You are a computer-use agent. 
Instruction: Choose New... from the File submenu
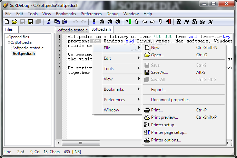tap(184, 48)
